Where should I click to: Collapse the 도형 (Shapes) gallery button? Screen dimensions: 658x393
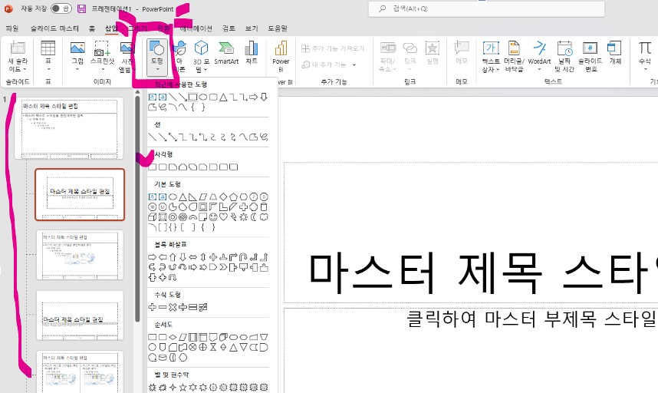[157, 58]
